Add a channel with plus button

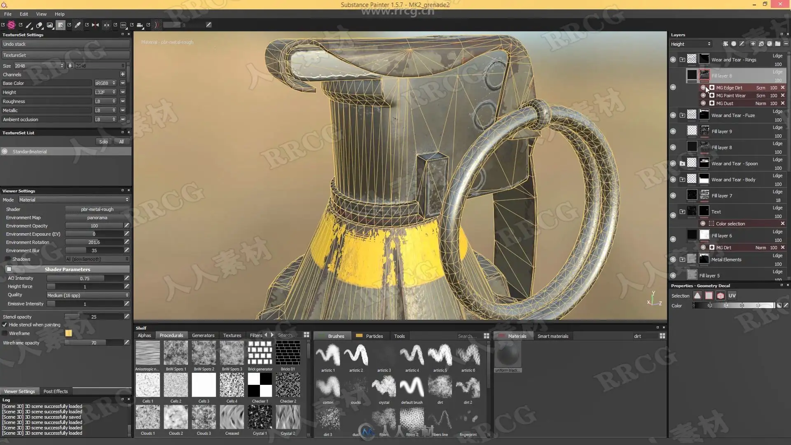click(x=122, y=75)
